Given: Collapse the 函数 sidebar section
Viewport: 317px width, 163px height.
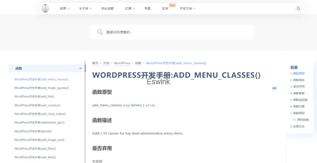Looking at the screenshot, I should tap(80, 69).
